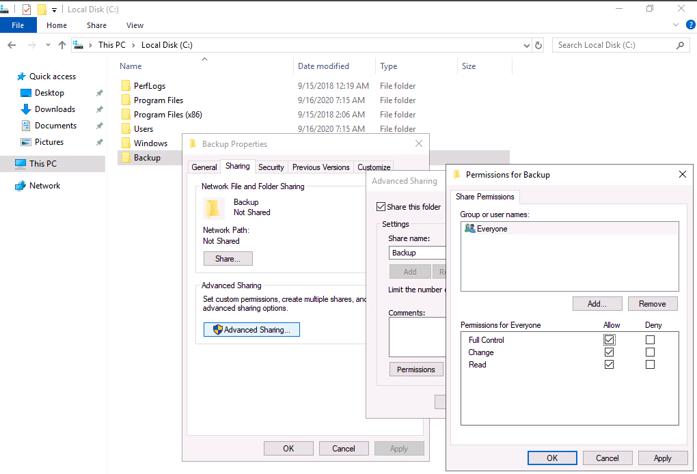Screen dimensions: 697x474
Task: Open Quick access star icon
Action: click(21, 76)
